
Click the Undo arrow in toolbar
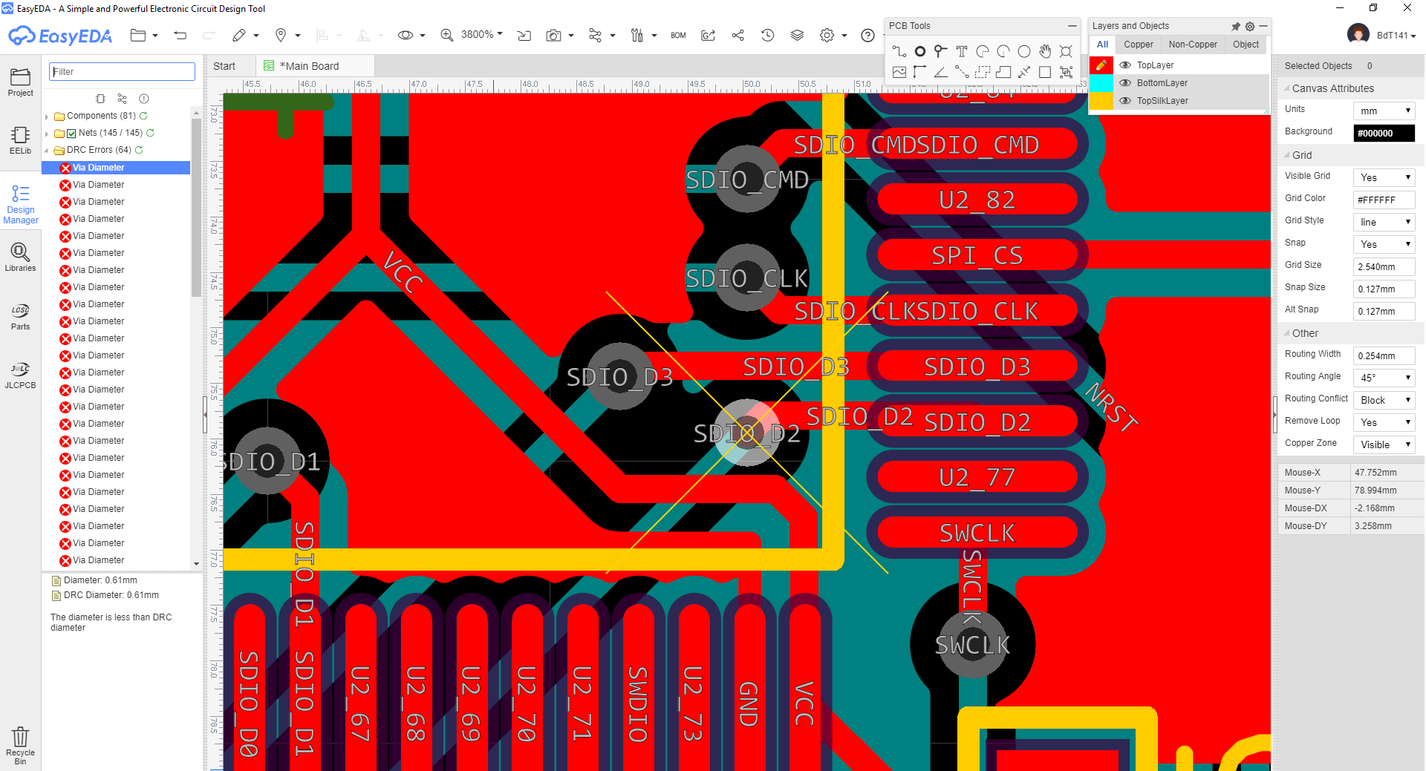click(x=180, y=35)
